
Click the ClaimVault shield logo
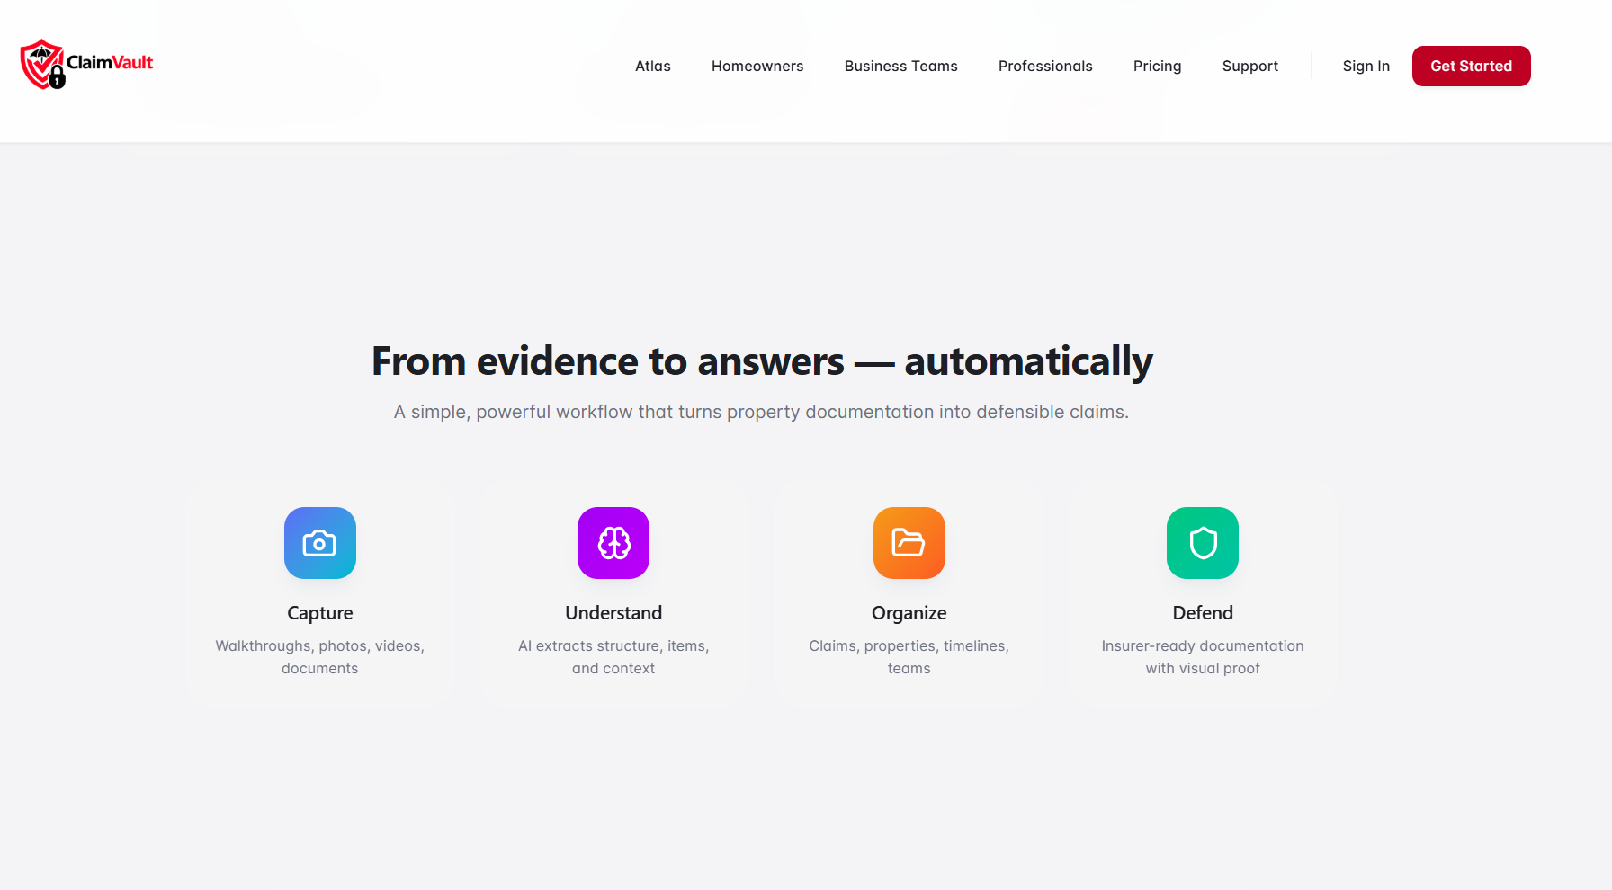pos(41,64)
